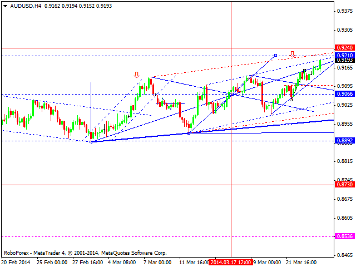Click the blue 0.9210 price label
The image size is (356, 267).
[x=344, y=56]
